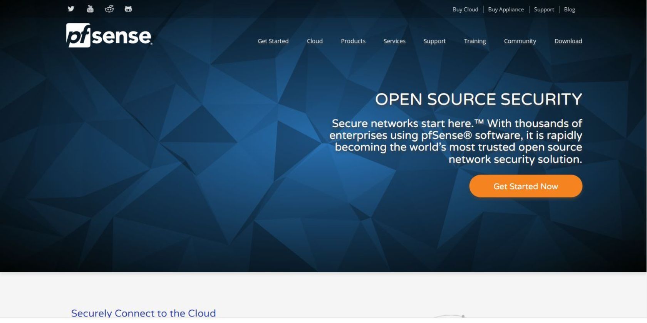Open the Get Started menu

[x=273, y=41]
